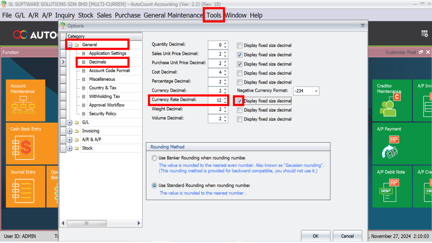Expand the Stock tree node
This screenshot has height=243, width=432.
pyautogui.click(x=70, y=148)
